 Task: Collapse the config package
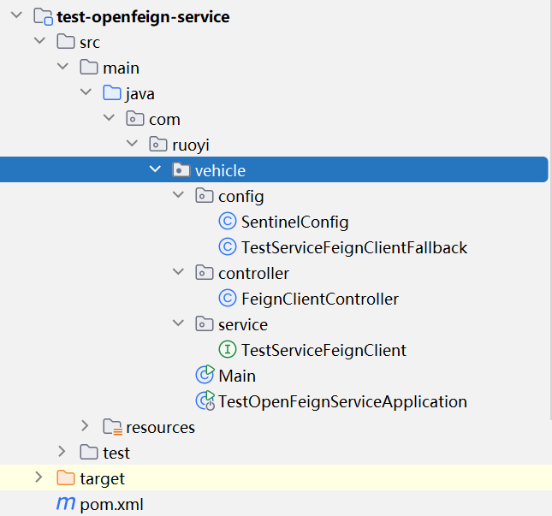pyautogui.click(x=178, y=197)
